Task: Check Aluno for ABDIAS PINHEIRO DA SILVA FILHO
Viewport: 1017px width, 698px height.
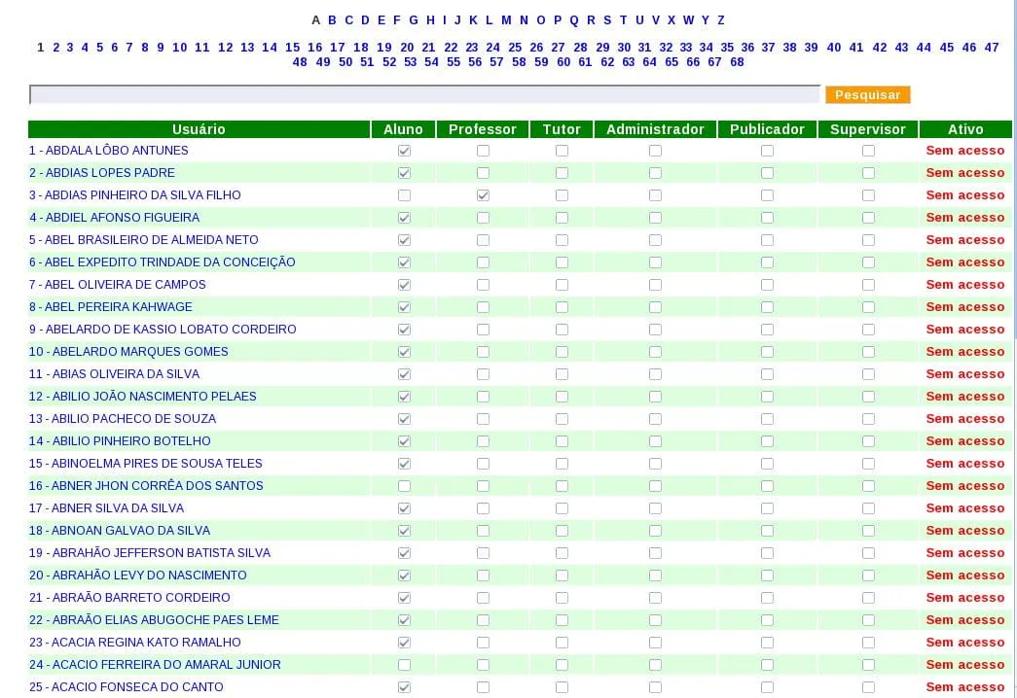Action: (x=404, y=195)
